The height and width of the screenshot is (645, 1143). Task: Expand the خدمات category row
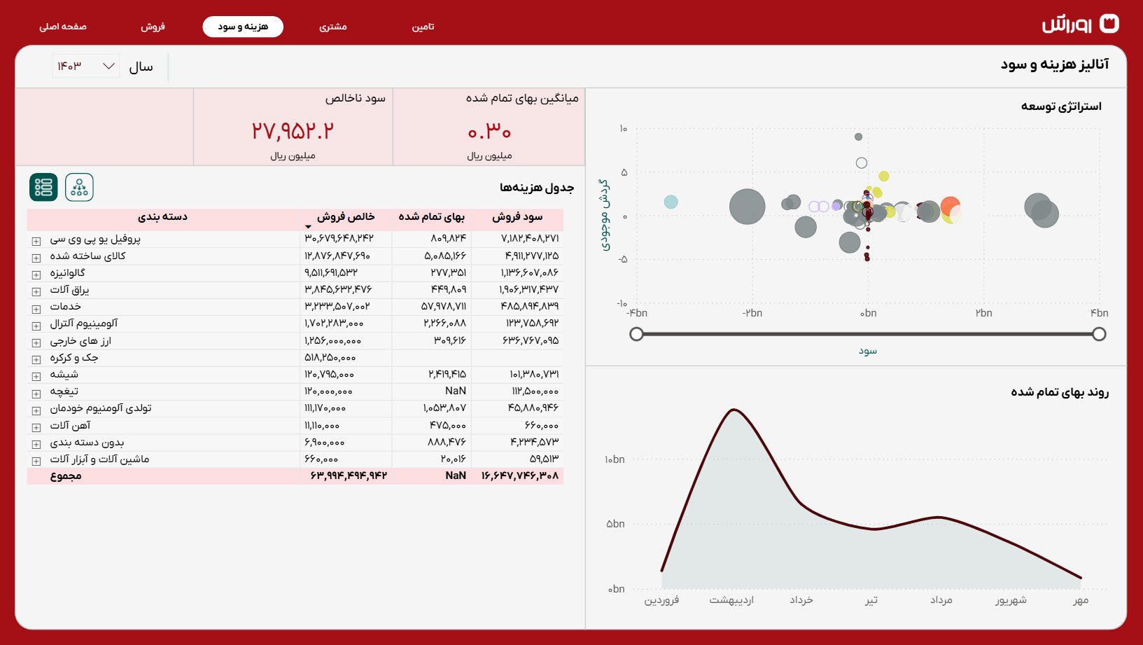[x=36, y=309]
